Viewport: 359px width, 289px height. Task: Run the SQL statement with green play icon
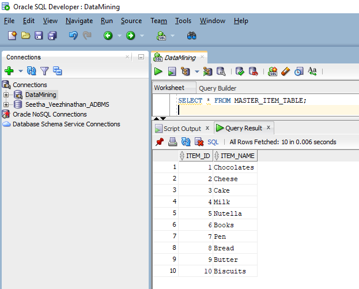[x=158, y=72]
